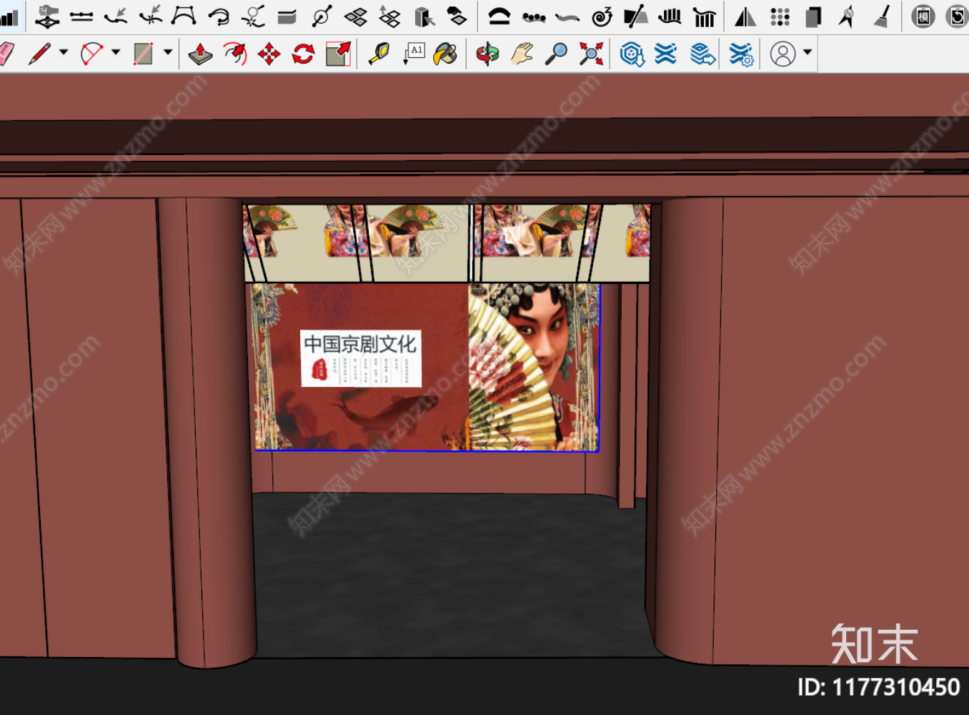Click the tiles with upward arrow icon
Screen dimensions: 969x715
pyautogui.click(x=390, y=16)
